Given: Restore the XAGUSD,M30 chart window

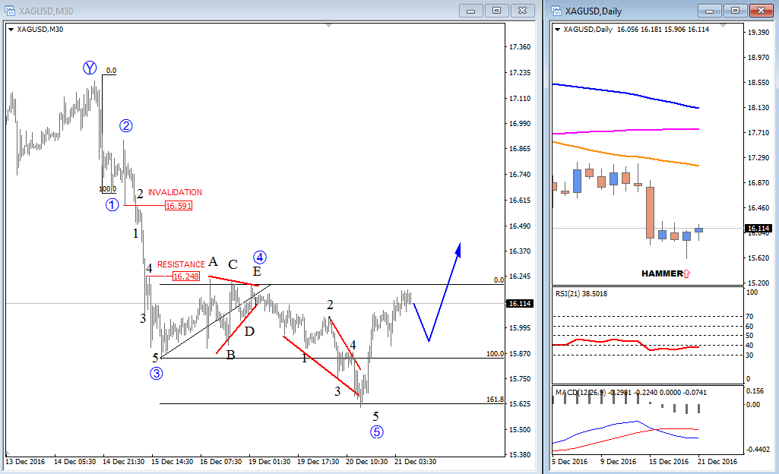Looking at the screenshot, I should (x=496, y=11).
